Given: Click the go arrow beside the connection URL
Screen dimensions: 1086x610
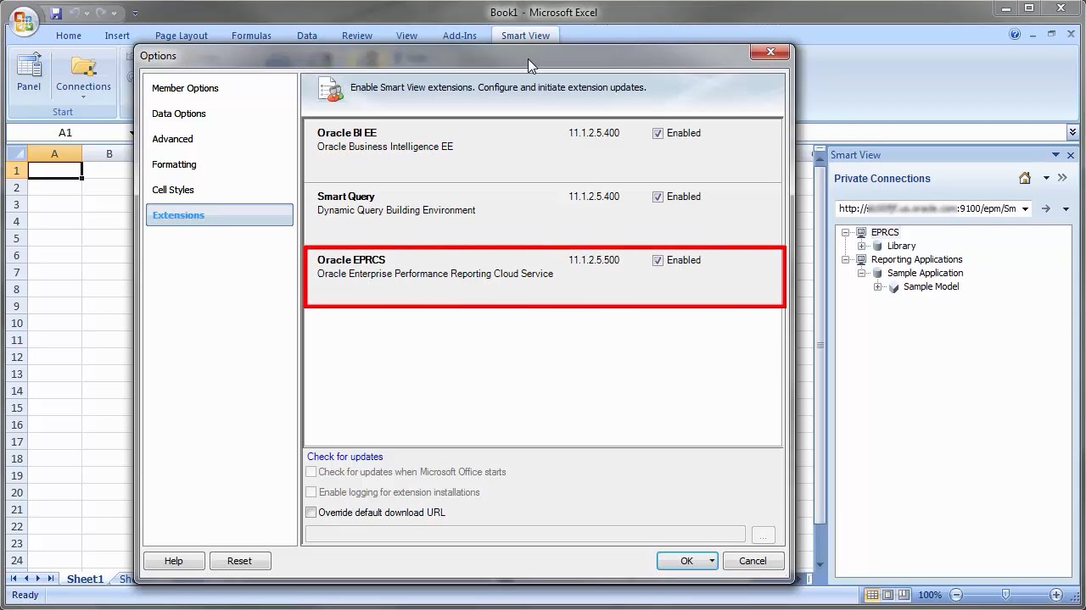Looking at the screenshot, I should click(x=1045, y=208).
